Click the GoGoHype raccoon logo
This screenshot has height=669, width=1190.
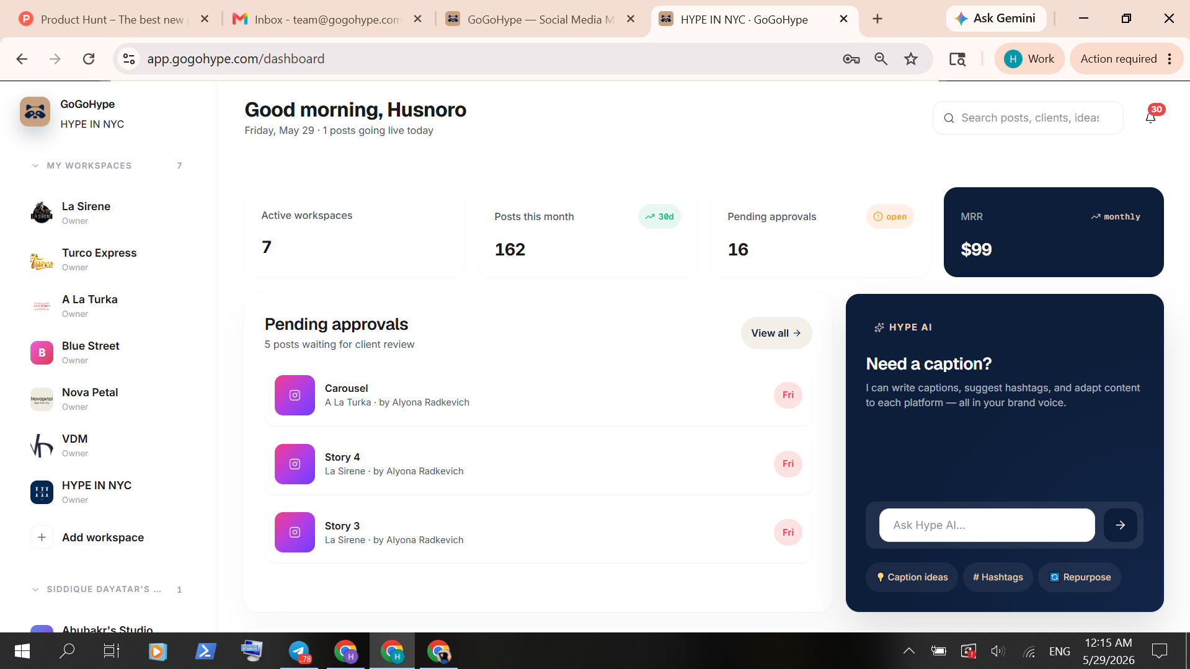pos(35,112)
